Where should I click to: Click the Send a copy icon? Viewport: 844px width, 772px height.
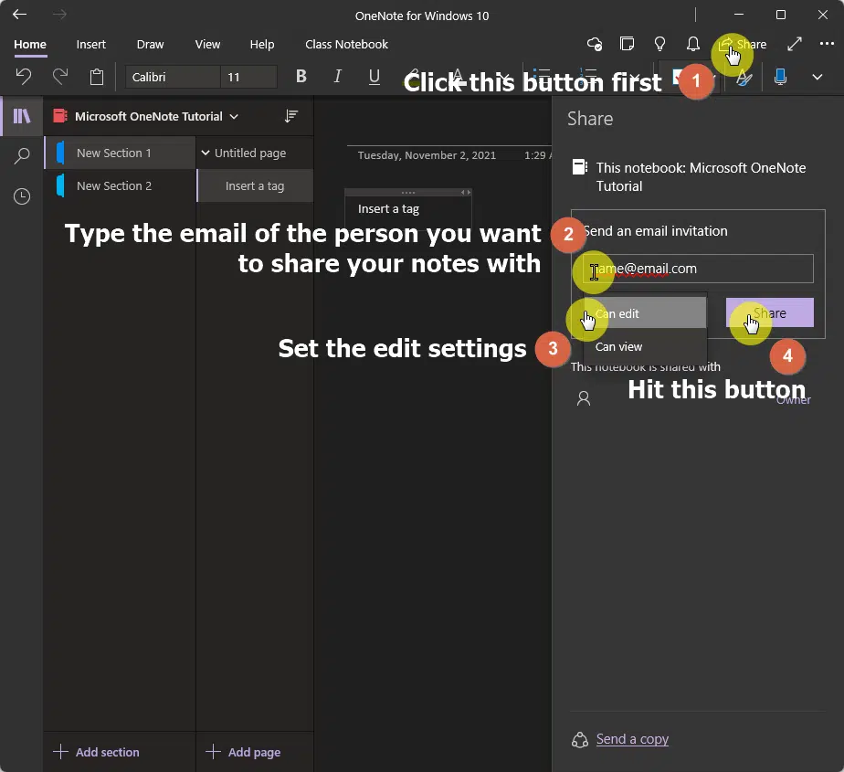coord(580,740)
